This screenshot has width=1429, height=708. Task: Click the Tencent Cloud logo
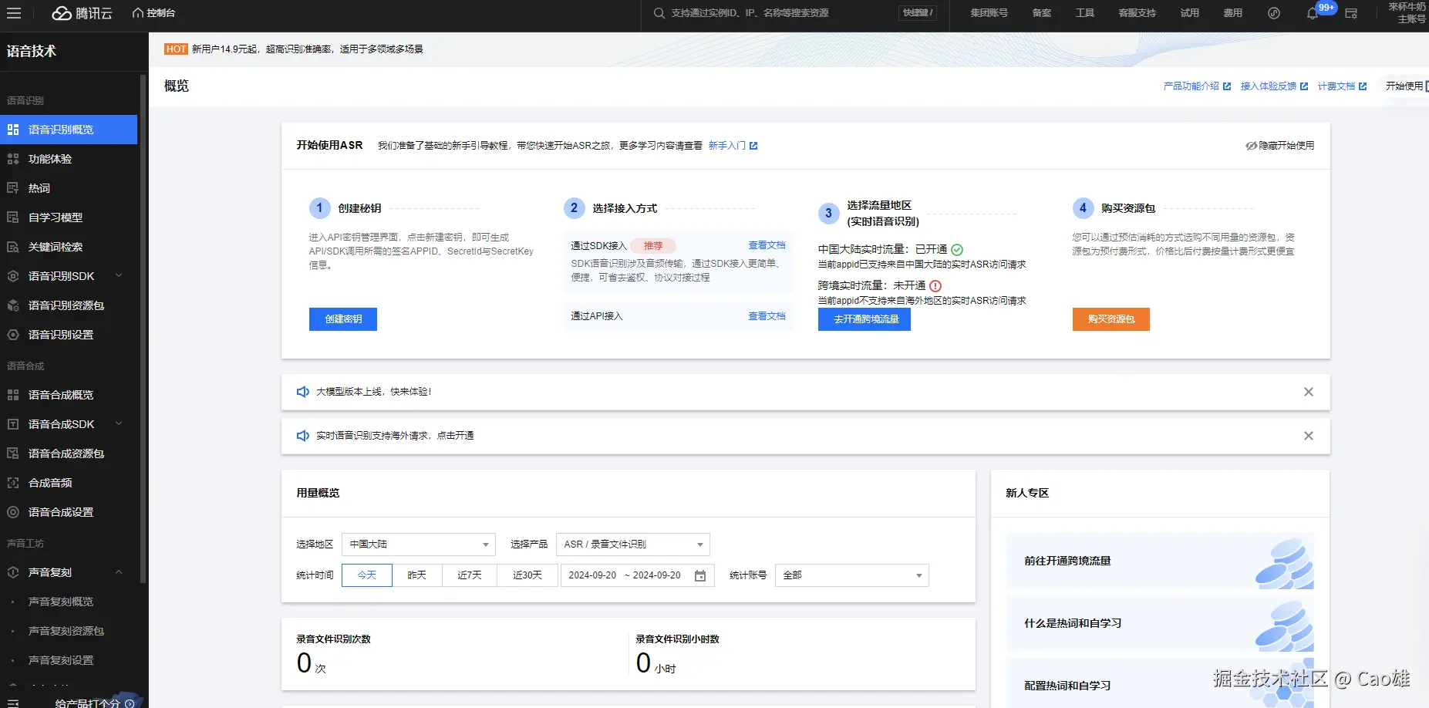(x=83, y=13)
